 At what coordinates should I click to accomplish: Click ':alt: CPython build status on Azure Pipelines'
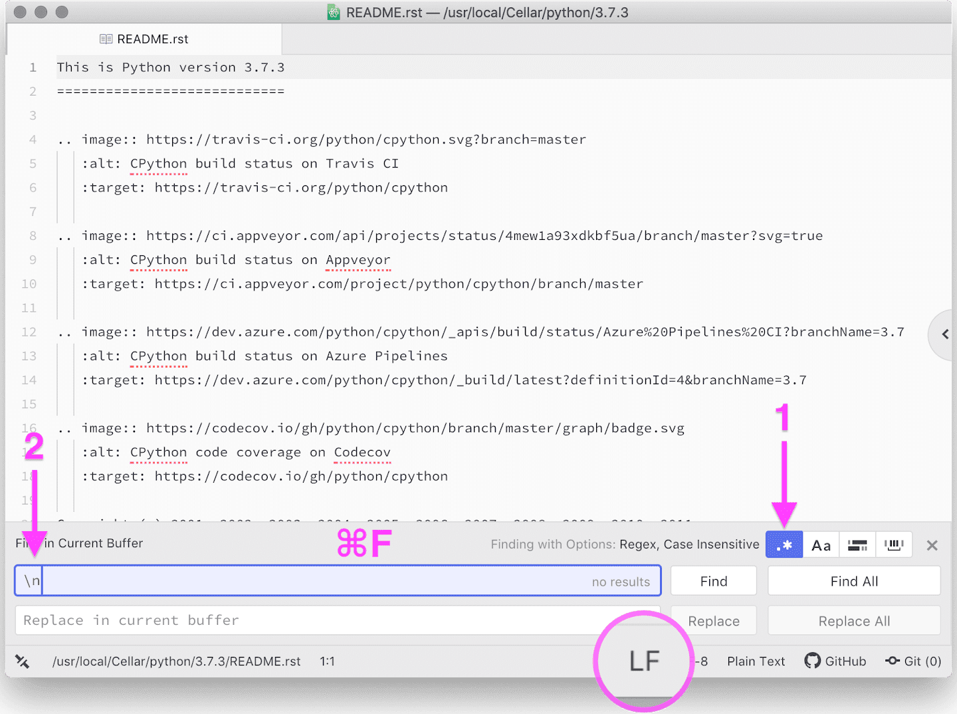pyautogui.click(x=265, y=356)
